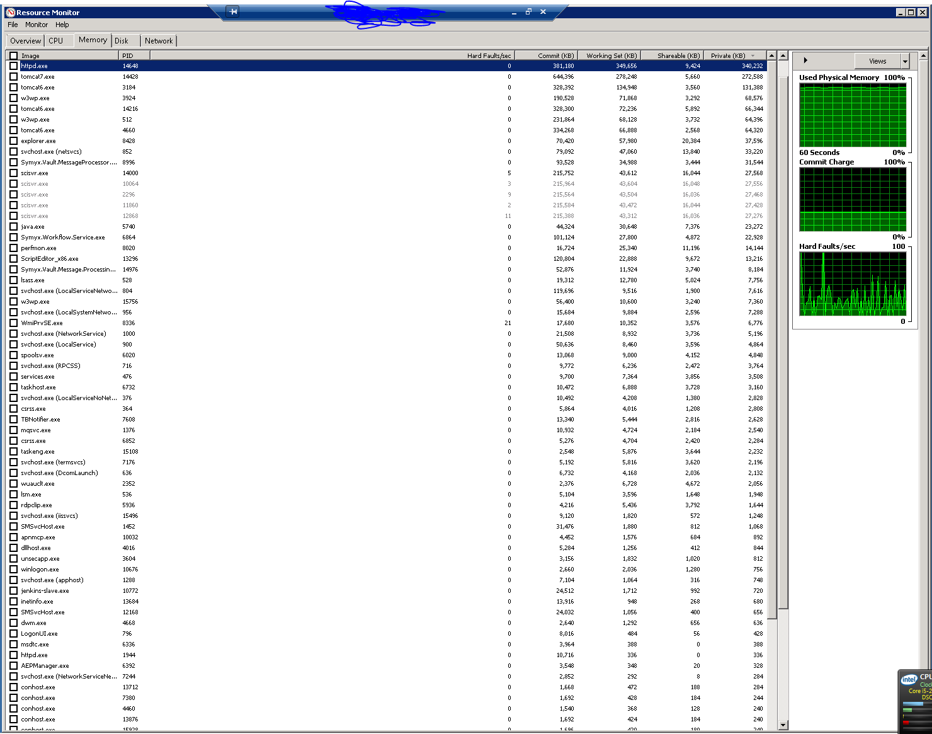Select the svchost.exe (DcomLaunch) row name
The height and width of the screenshot is (734, 932).
tap(59, 473)
